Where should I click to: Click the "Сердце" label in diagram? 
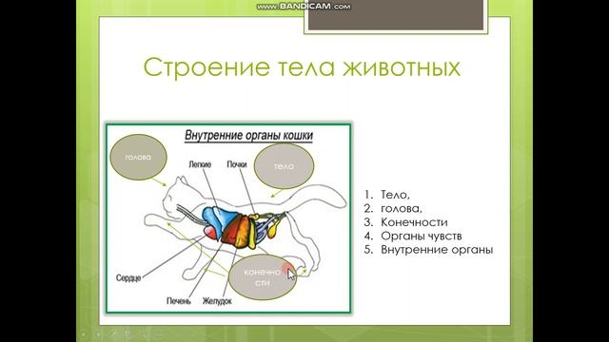pyautogui.click(x=128, y=278)
